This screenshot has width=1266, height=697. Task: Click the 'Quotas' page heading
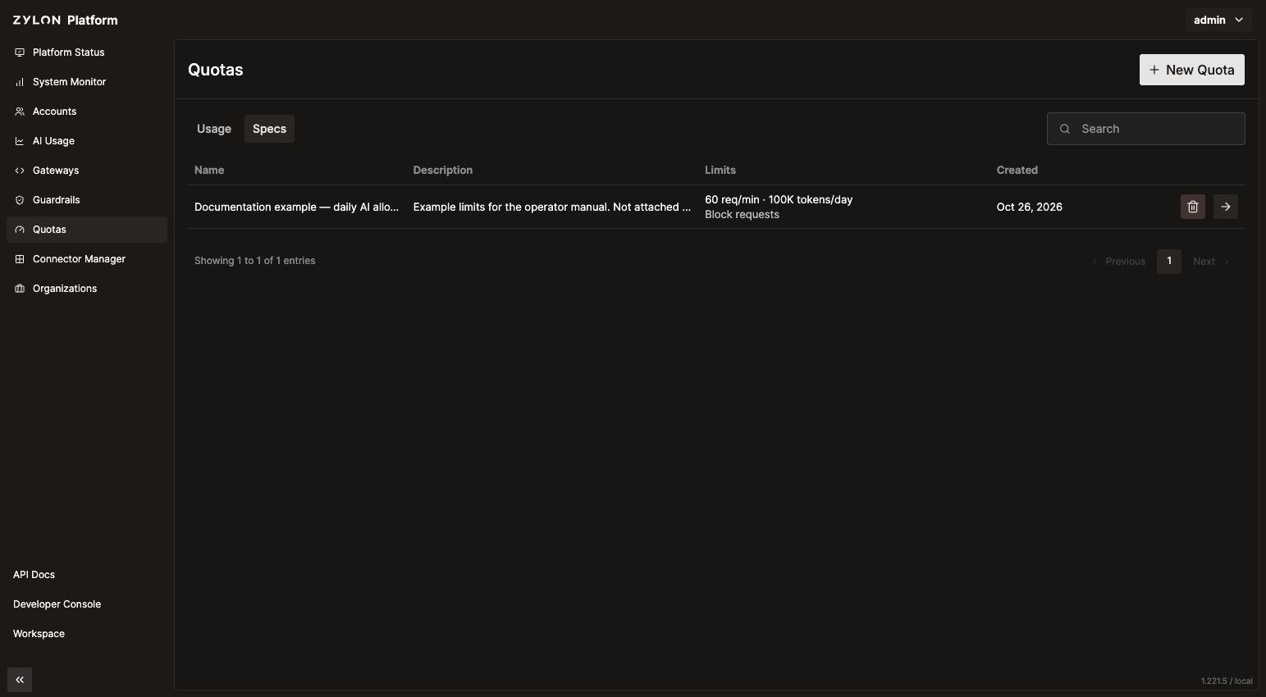pyautogui.click(x=216, y=70)
